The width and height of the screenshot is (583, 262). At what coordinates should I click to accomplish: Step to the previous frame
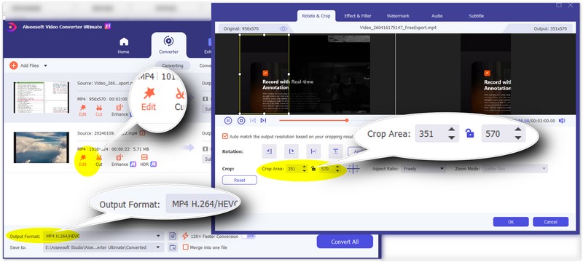click(253, 120)
